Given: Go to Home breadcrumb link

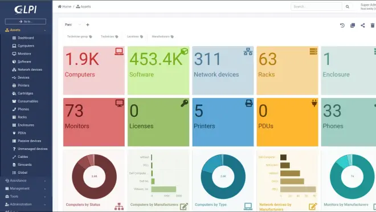Looking at the screenshot, I should 64,7.
